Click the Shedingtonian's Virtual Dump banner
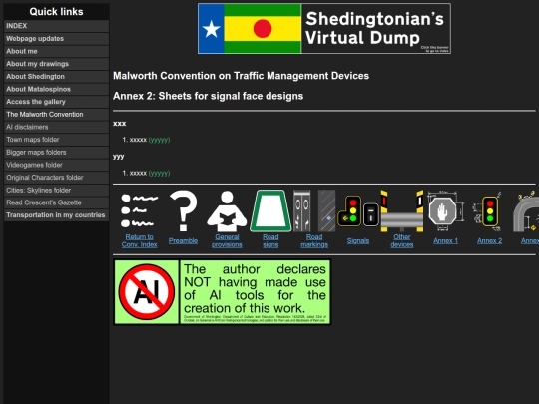This screenshot has width=539, height=404. [x=324, y=29]
